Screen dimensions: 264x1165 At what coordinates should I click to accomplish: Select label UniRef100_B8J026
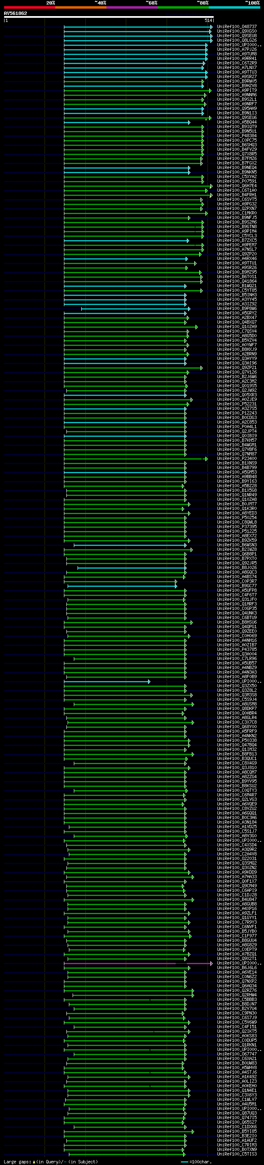pos(237,567)
